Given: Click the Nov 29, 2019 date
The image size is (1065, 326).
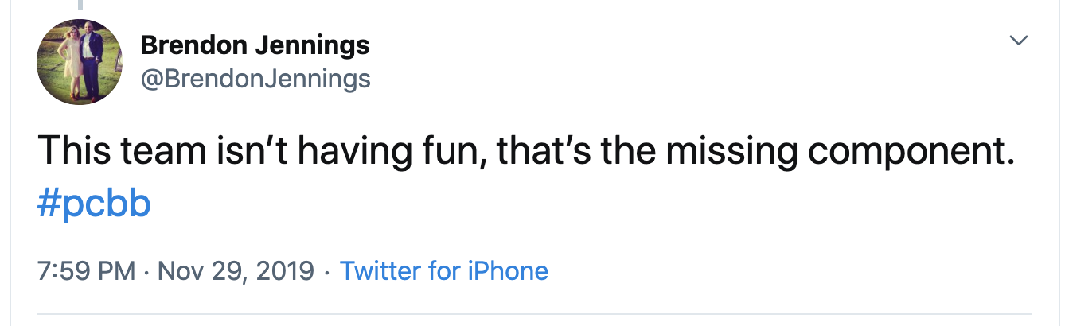Looking at the screenshot, I should coord(236,271).
